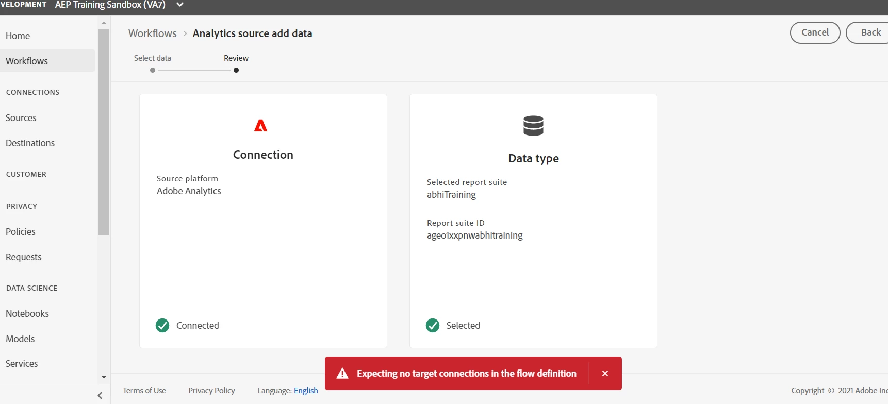Click the Select data step dot
Viewport: 888px width, 404px height.
pos(153,70)
